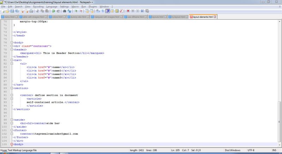Switch to the menu.html tab
This screenshot has width=282, height=154.
pyautogui.click(x=9, y=17)
